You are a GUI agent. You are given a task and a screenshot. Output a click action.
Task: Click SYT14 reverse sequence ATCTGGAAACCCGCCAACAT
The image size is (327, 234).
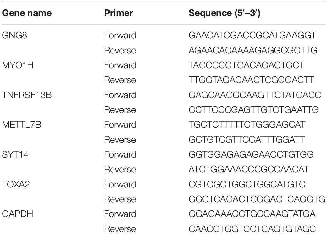(x=249, y=169)
